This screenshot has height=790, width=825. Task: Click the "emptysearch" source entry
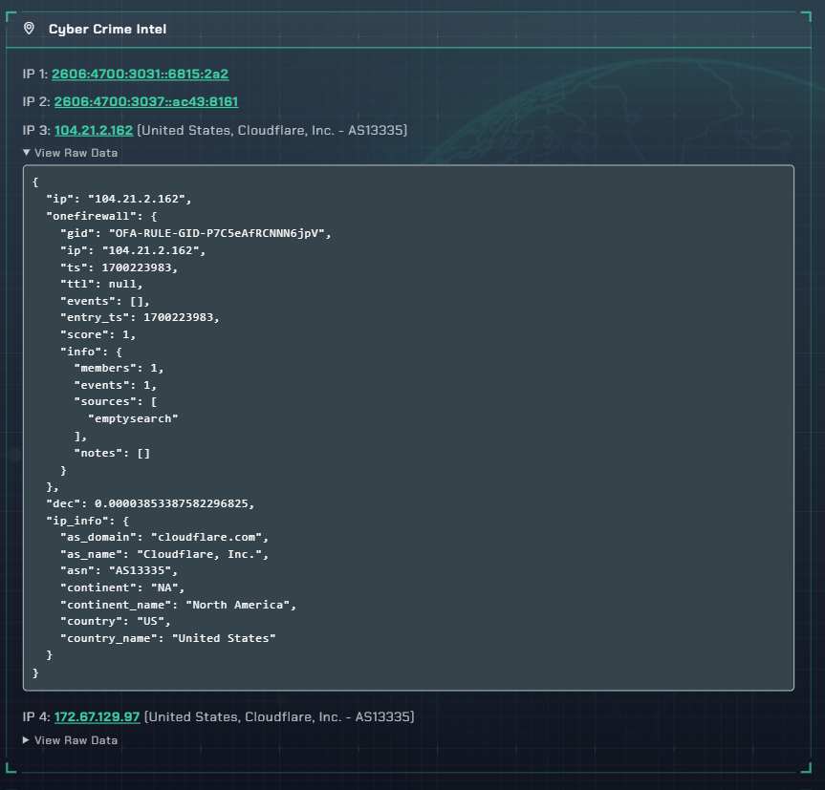(x=133, y=418)
